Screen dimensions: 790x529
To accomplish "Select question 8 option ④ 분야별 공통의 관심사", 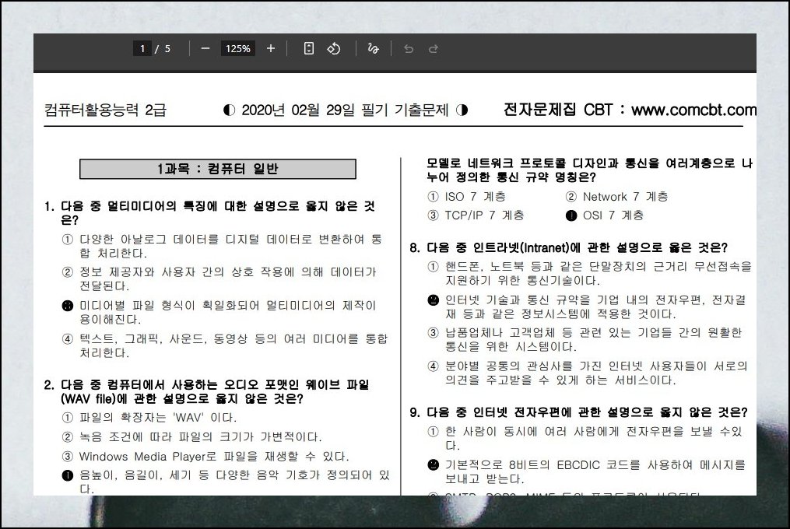I will (588, 373).
